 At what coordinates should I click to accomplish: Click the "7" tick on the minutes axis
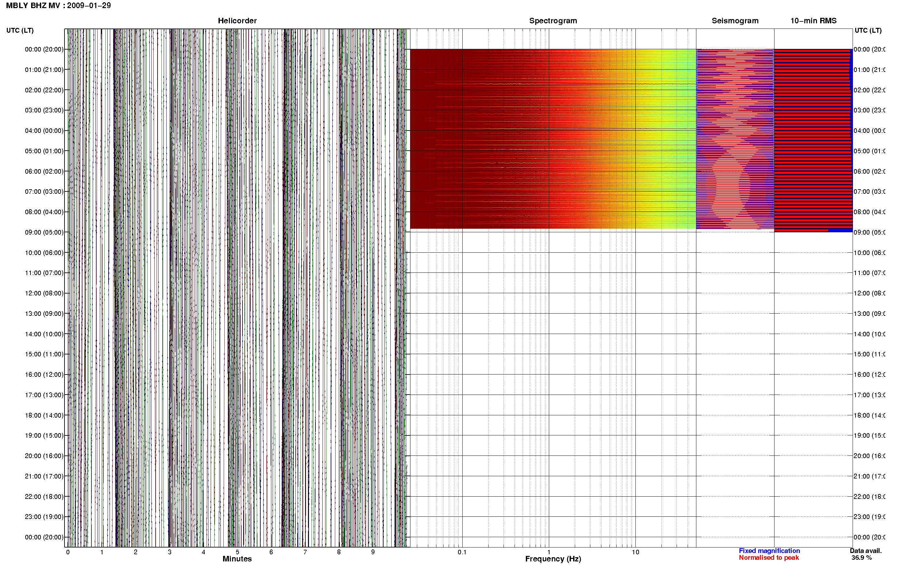(x=305, y=552)
